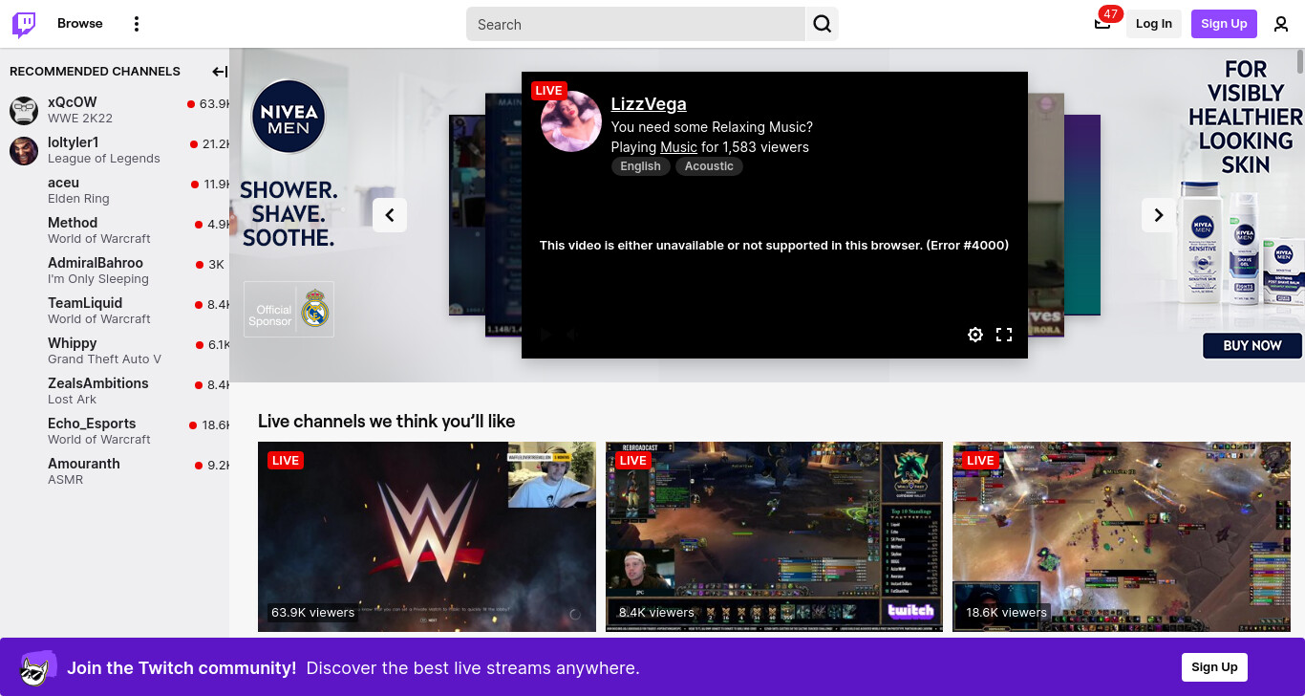1305x696 pixels.
Task: Click the Nivea Men logo ad
Action: pos(289,117)
